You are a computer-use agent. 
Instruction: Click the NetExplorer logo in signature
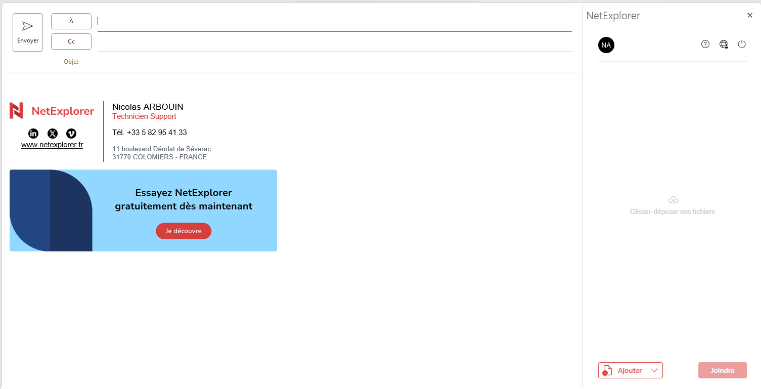tap(52, 111)
